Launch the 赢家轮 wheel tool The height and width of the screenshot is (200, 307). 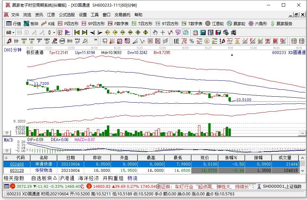(x=236, y=24)
